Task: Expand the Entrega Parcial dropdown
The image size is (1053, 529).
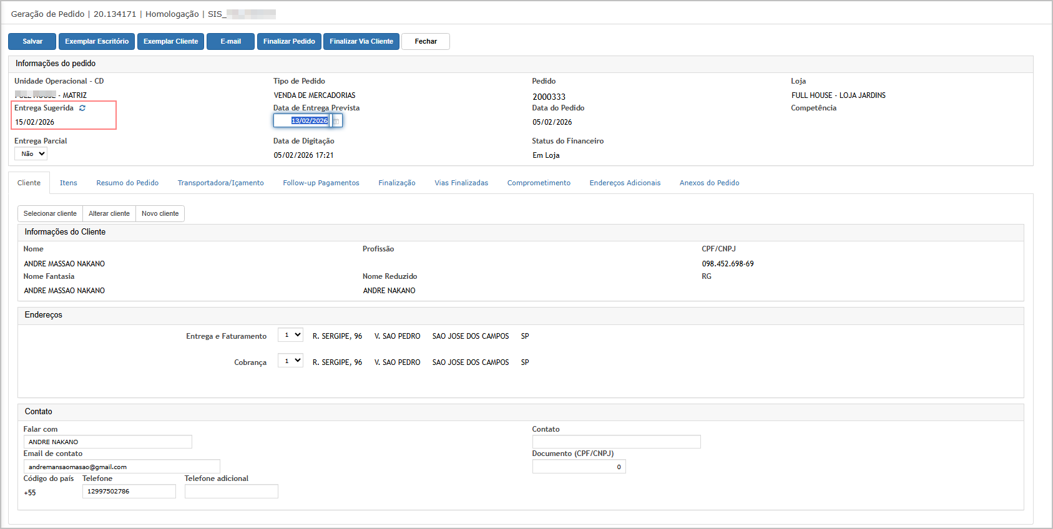Action: (x=31, y=154)
